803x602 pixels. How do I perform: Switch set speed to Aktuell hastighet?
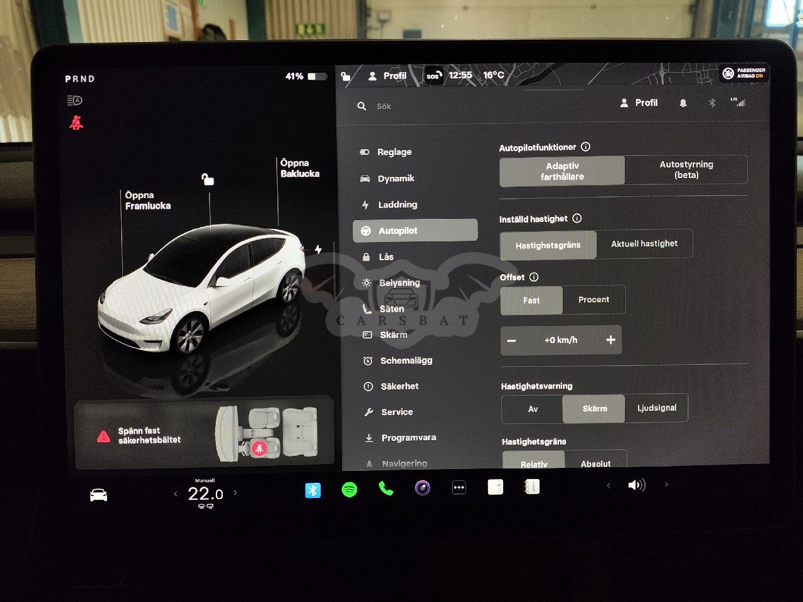644,244
